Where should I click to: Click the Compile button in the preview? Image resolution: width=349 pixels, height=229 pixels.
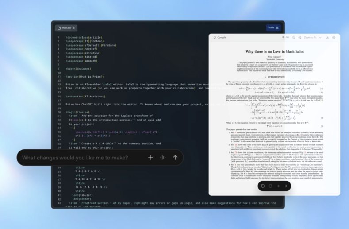(220, 38)
